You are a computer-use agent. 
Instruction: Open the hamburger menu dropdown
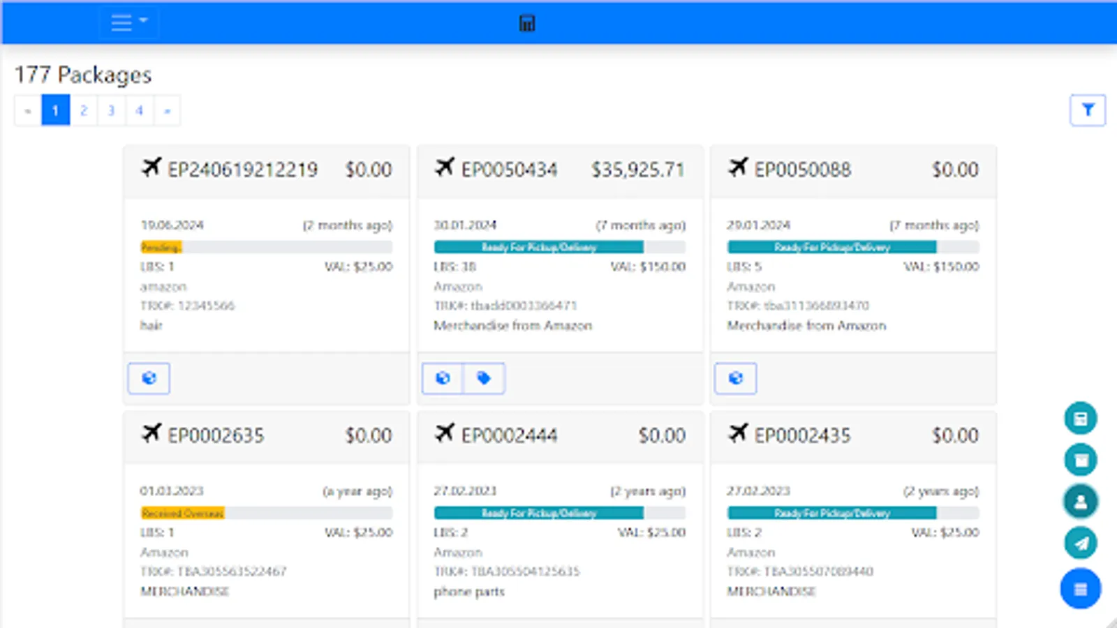point(128,22)
